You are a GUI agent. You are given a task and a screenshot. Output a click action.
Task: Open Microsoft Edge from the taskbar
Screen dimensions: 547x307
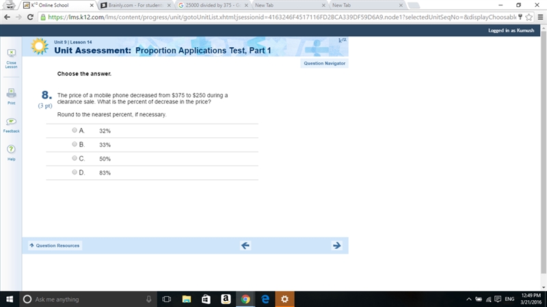click(265, 299)
